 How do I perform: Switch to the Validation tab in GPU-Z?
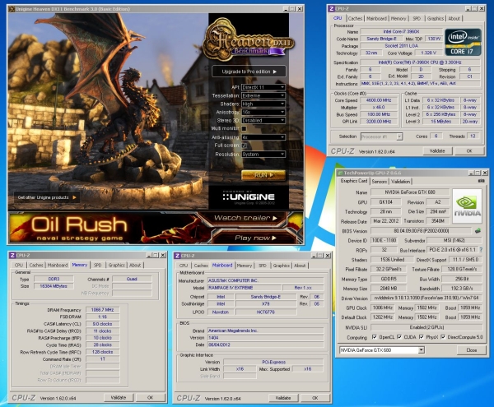400,182
